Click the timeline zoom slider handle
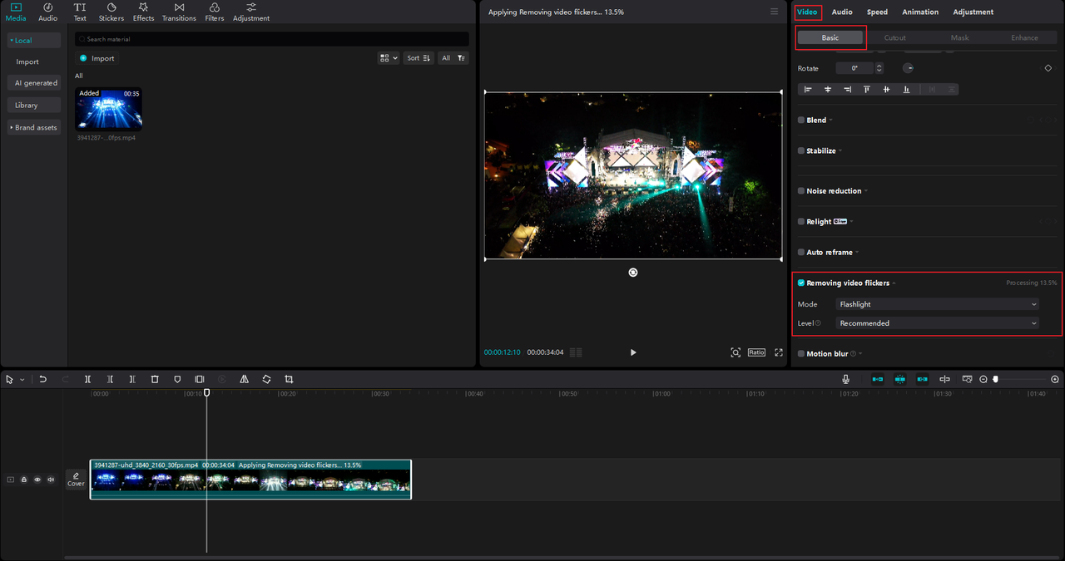Screen dimensions: 1065x561 click(995, 379)
